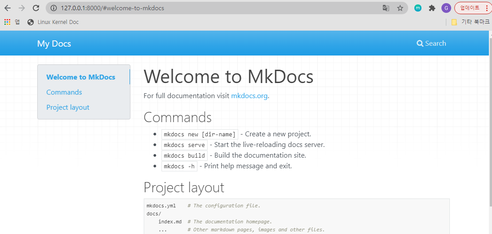Click the teal 'm' extension icon
This screenshot has height=234, width=492.
[417, 8]
